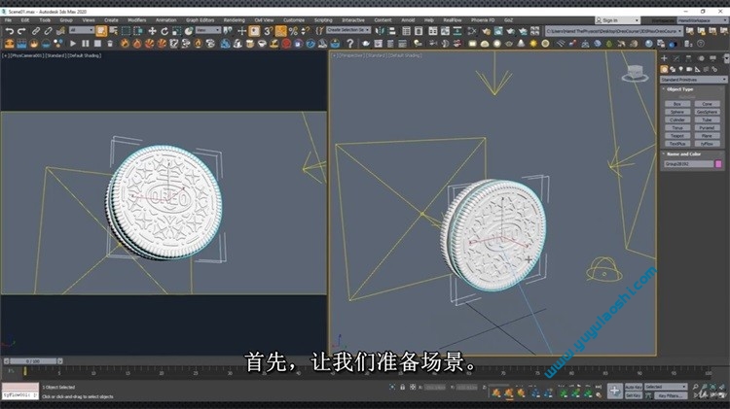Viewport: 730px width, 409px height.
Task: Open the selection filter All dropdown
Action: 82,30
